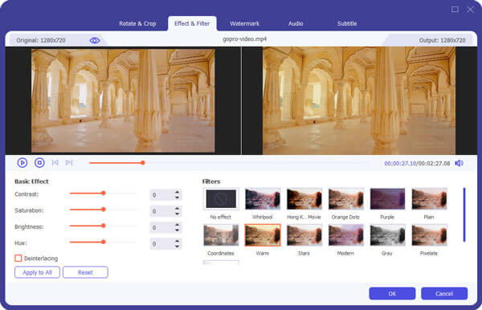Play the video preview
482x310 pixels.
click(22, 162)
